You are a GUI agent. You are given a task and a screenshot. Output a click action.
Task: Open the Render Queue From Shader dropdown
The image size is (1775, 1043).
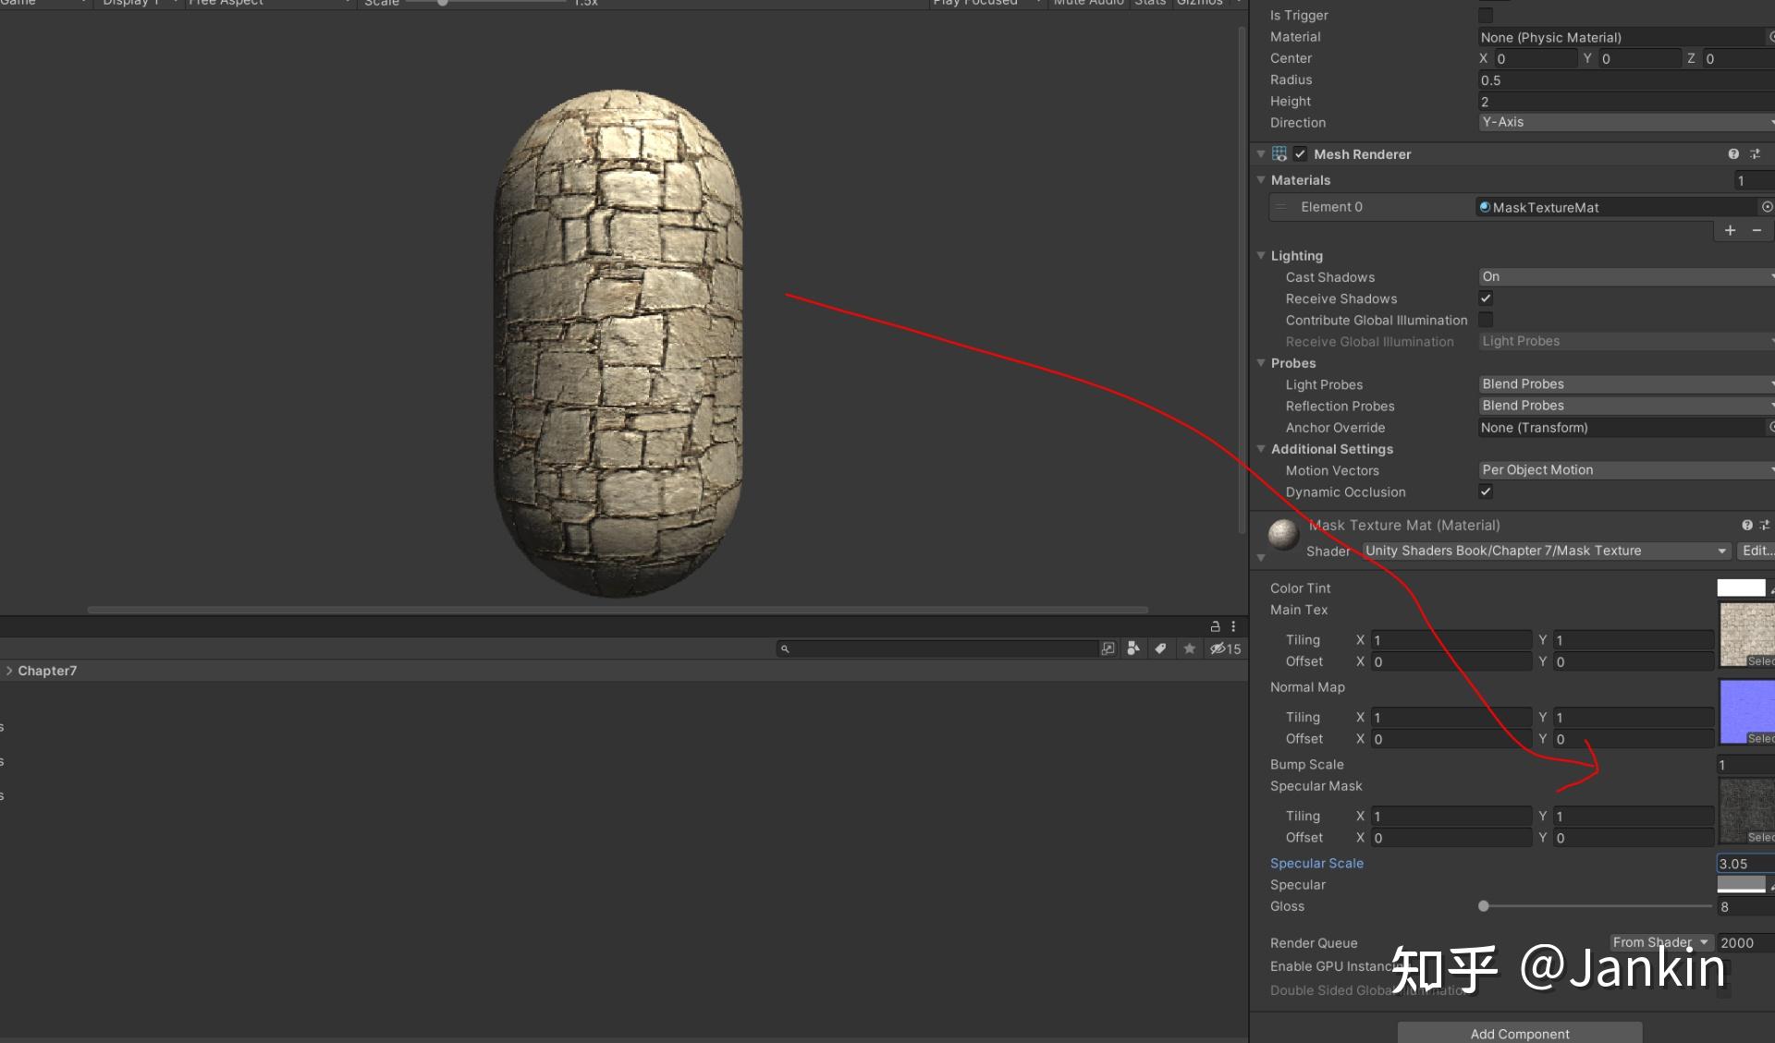click(1659, 942)
